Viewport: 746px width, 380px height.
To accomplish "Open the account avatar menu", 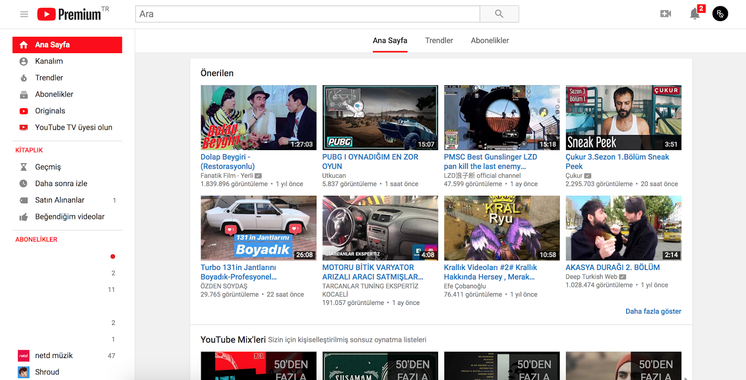I will pyautogui.click(x=720, y=14).
